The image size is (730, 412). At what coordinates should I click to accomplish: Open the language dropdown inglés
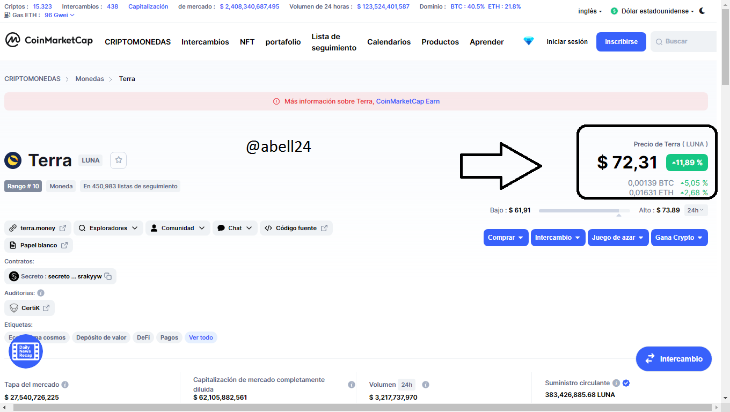click(590, 11)
